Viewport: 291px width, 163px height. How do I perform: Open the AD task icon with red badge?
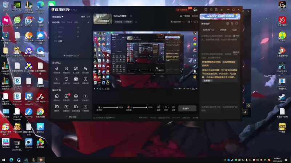click(67, 96)
